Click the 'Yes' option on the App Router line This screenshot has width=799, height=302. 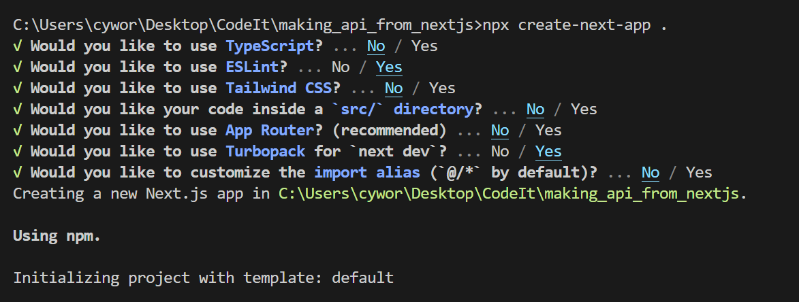[x=548, y=131]
